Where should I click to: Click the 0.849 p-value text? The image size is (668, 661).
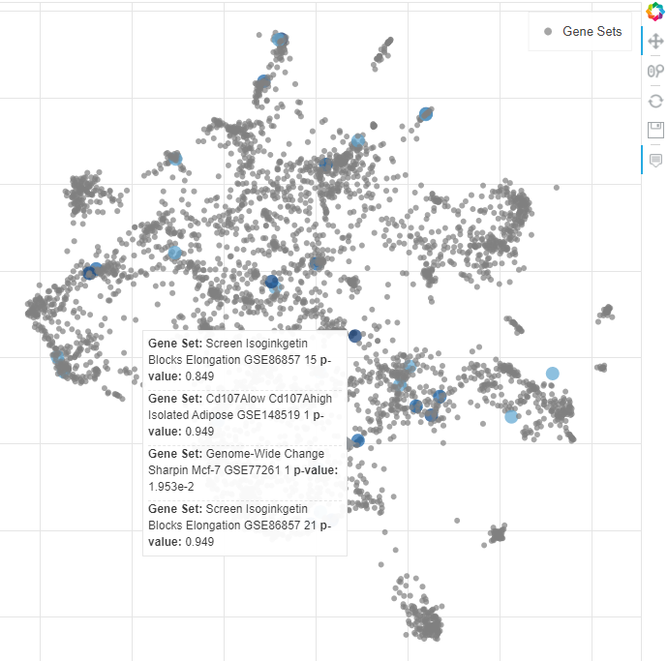[x=199, y=376]
